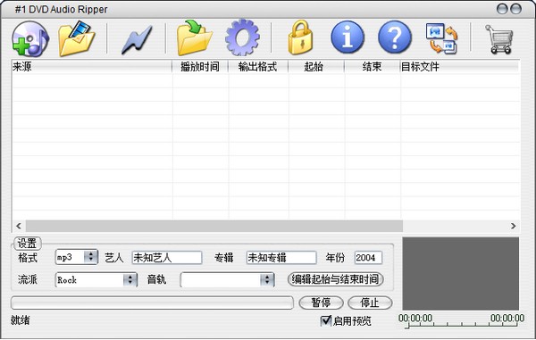The image size is (536, 340).
Task: Click the left 00:00:00 time label
Action: click(415, 319)
